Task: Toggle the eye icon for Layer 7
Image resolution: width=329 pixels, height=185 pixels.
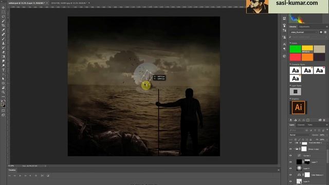Action: pos(290,162)
